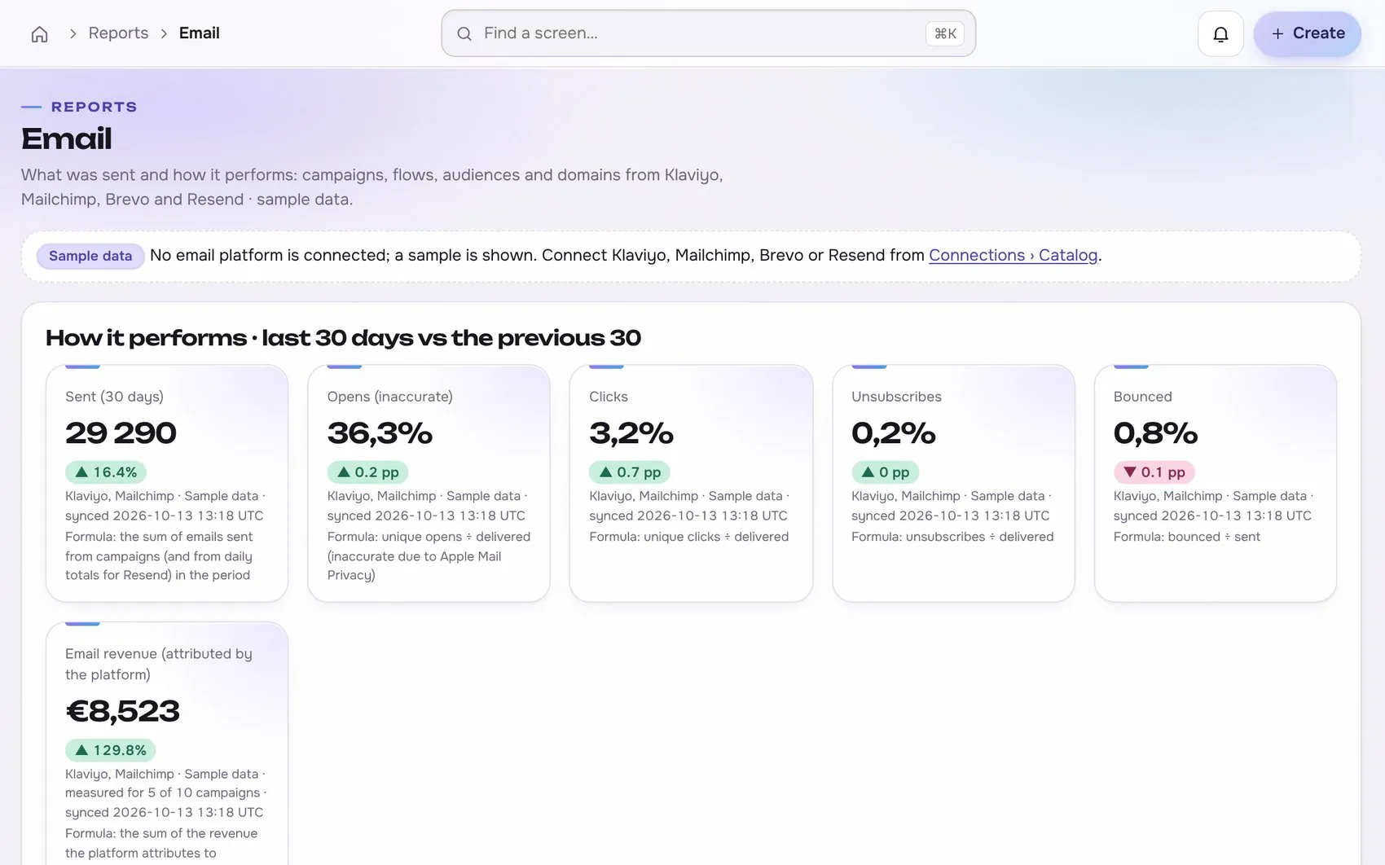Click the 0.2 pp badge on Opens
This screenshot has height=865, width=1385.
367,472
